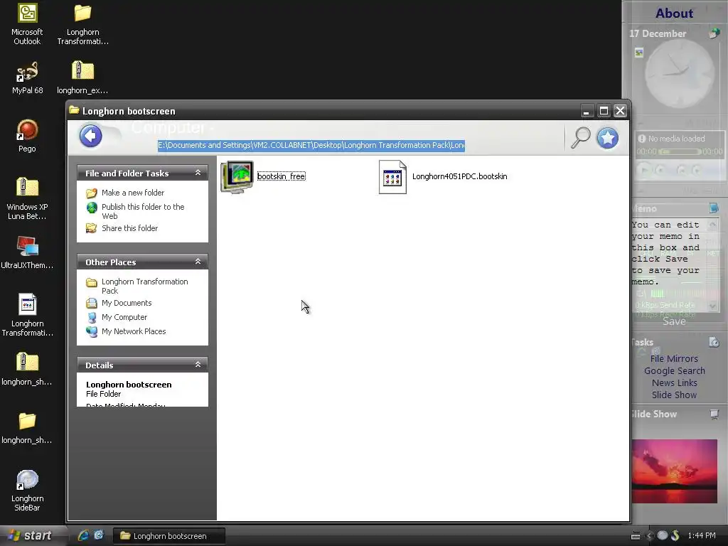Select the Longhorn SideBar shortcut
Screen dimensions: 728x546
coord(27,491)
